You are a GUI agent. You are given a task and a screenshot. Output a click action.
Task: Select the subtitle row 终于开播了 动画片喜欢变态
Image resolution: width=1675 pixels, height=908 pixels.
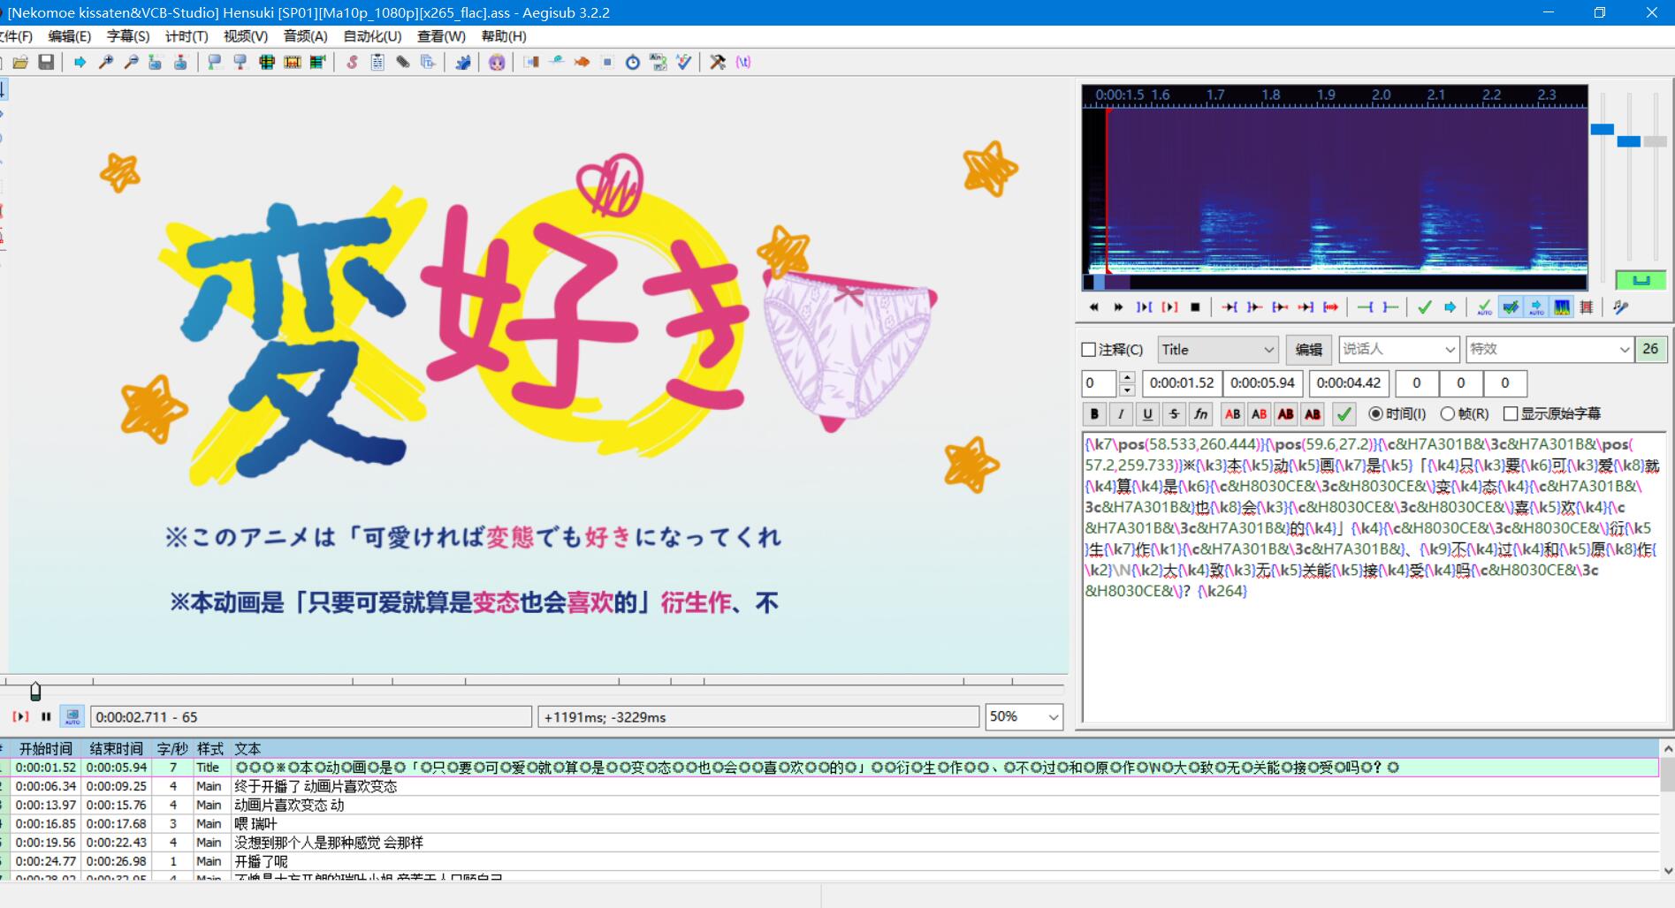[831, 786]
